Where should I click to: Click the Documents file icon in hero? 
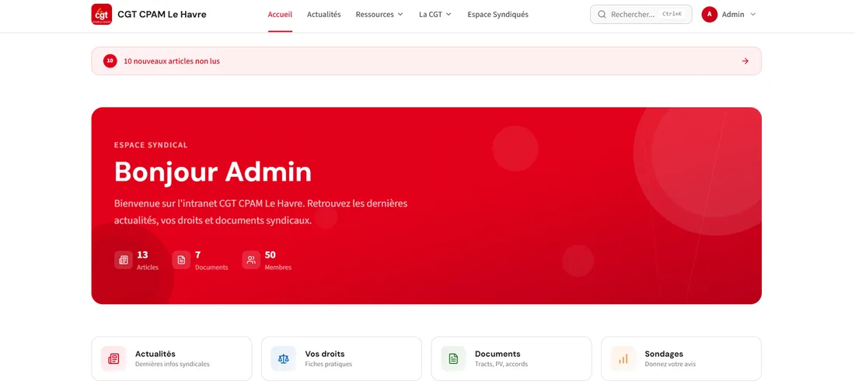point(182,260)
